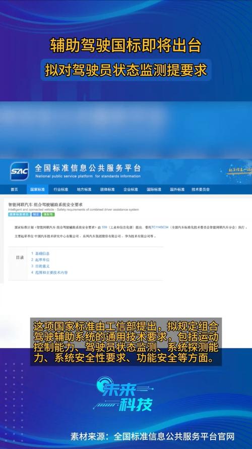The width and height of the screenshot is (252, 449).
Task: Select the 国际标准 tab
Action: pyautogui.click(x=154, y=190)
